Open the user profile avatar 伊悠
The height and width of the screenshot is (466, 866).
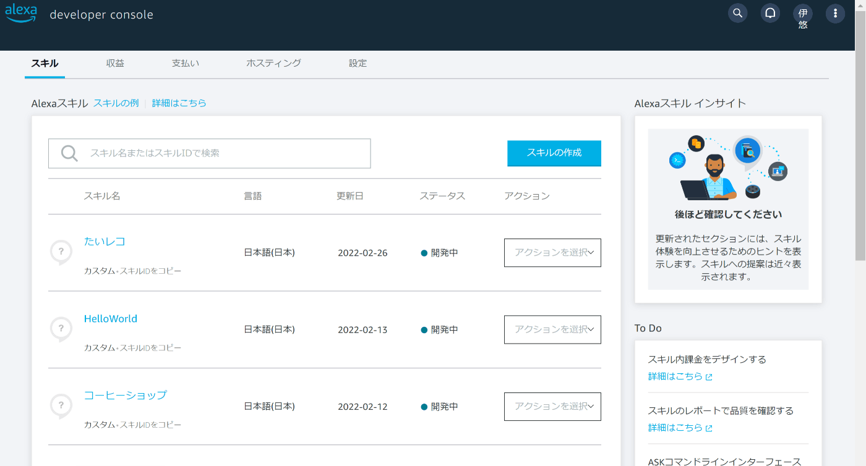[x=803, y=14]
